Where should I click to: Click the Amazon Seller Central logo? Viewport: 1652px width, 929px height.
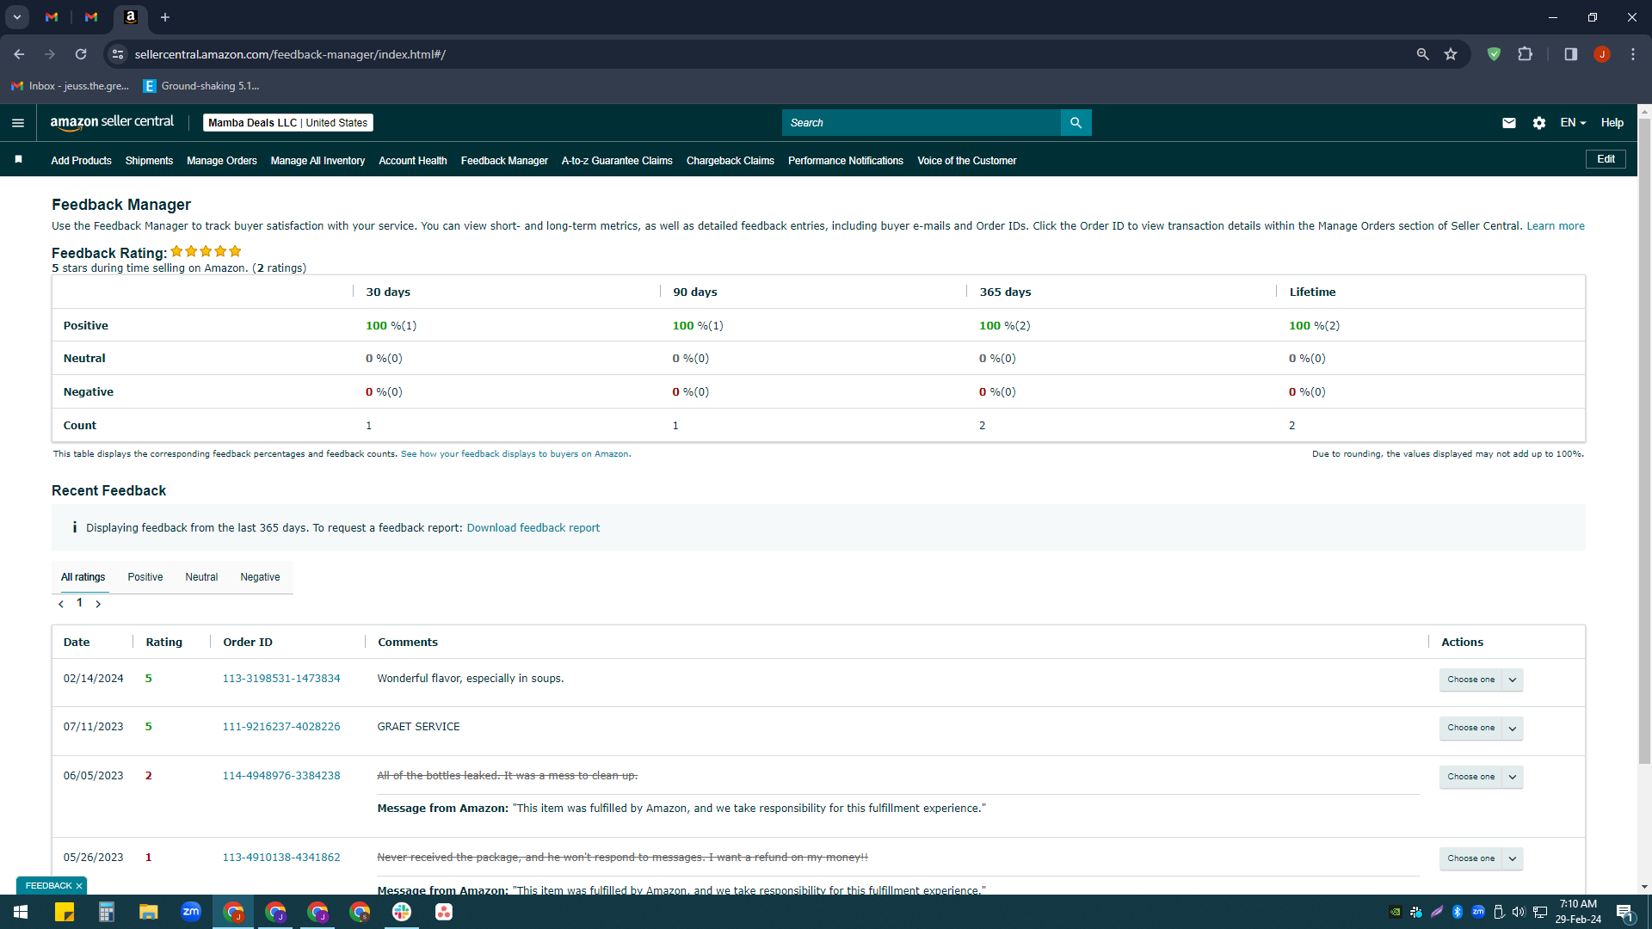coord(112,122)
